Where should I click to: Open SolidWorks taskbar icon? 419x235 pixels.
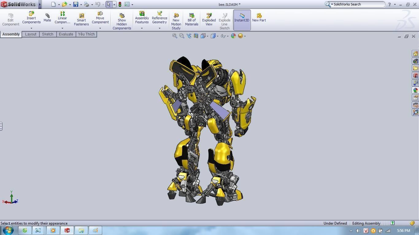(x=67, y=230)
